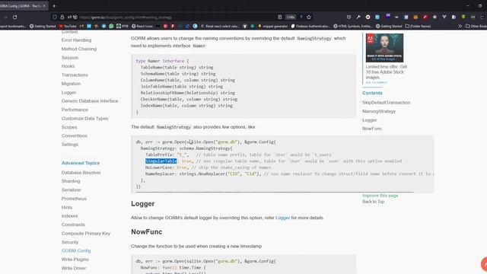
Task: Open the Performance docs page
Action: click(x=75, y=110)
